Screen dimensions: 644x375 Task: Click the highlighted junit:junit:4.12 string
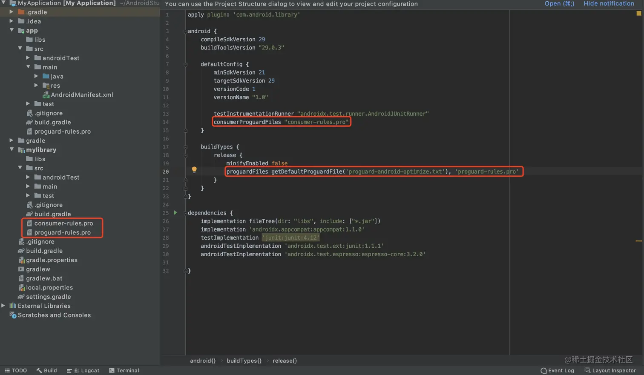click(x=291, y=238)
